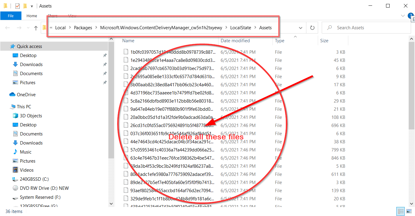Image resolution: width=415 pixels, height=216 pixels.
Task: Expand the ribbon with the chevron
Action: click(x=403, y=16)
